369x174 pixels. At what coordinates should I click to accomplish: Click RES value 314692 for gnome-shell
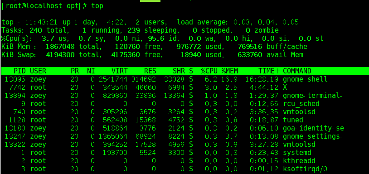(x=144, y=79)
